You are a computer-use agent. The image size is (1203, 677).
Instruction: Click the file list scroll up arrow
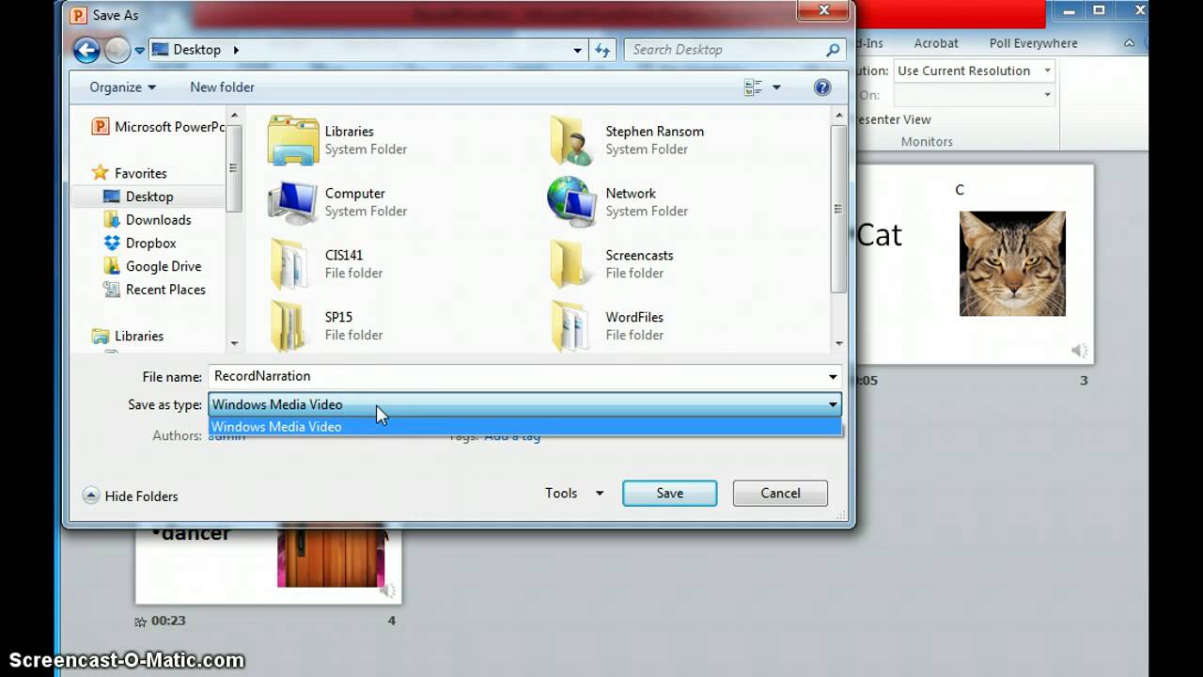pos(838,114)
